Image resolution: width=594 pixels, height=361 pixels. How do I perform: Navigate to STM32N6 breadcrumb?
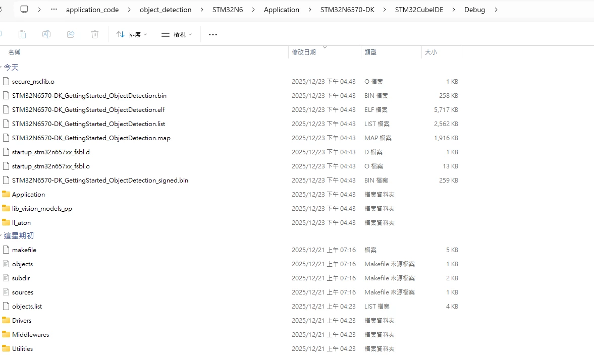(x=228, y=10)
